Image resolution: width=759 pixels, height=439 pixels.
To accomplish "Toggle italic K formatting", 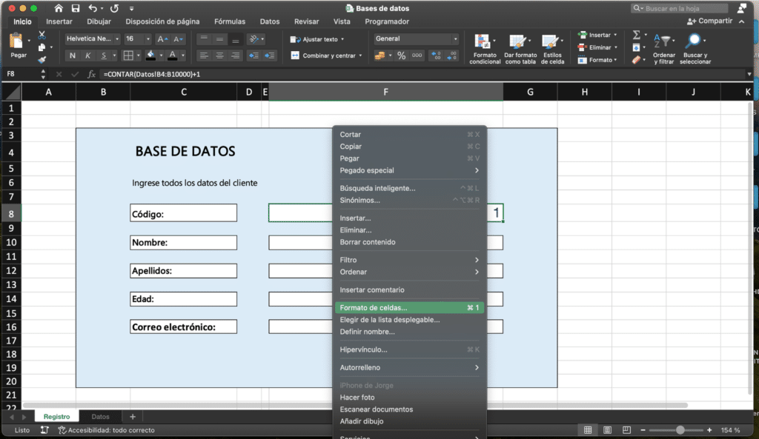I will pyautogui.click(x=87, y=56).
